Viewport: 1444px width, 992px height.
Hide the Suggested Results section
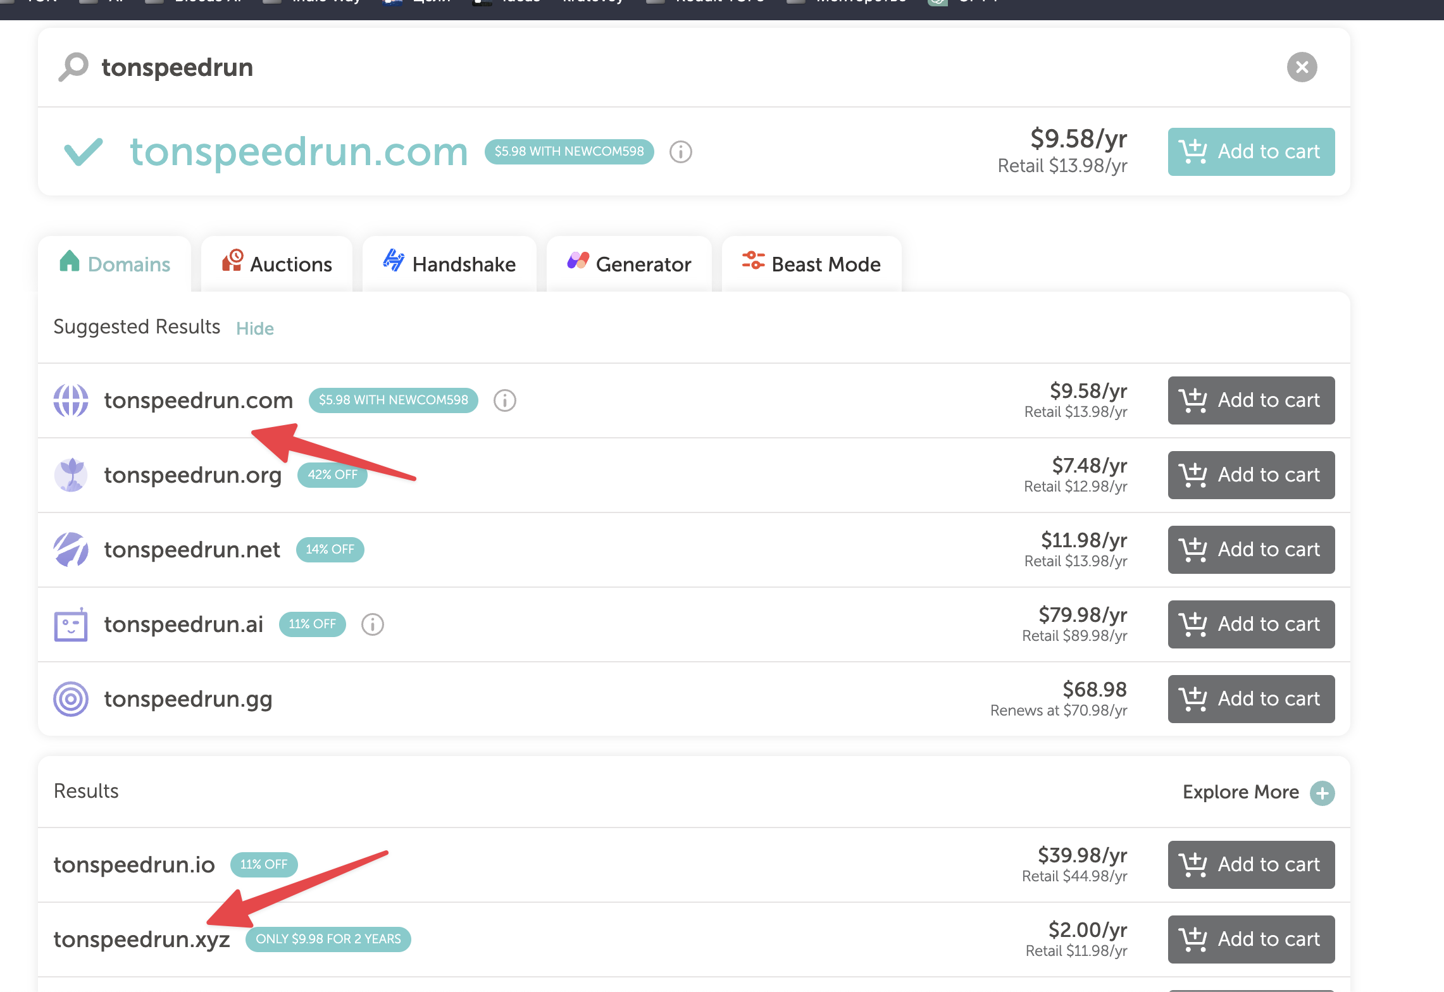tap(254, 328)
